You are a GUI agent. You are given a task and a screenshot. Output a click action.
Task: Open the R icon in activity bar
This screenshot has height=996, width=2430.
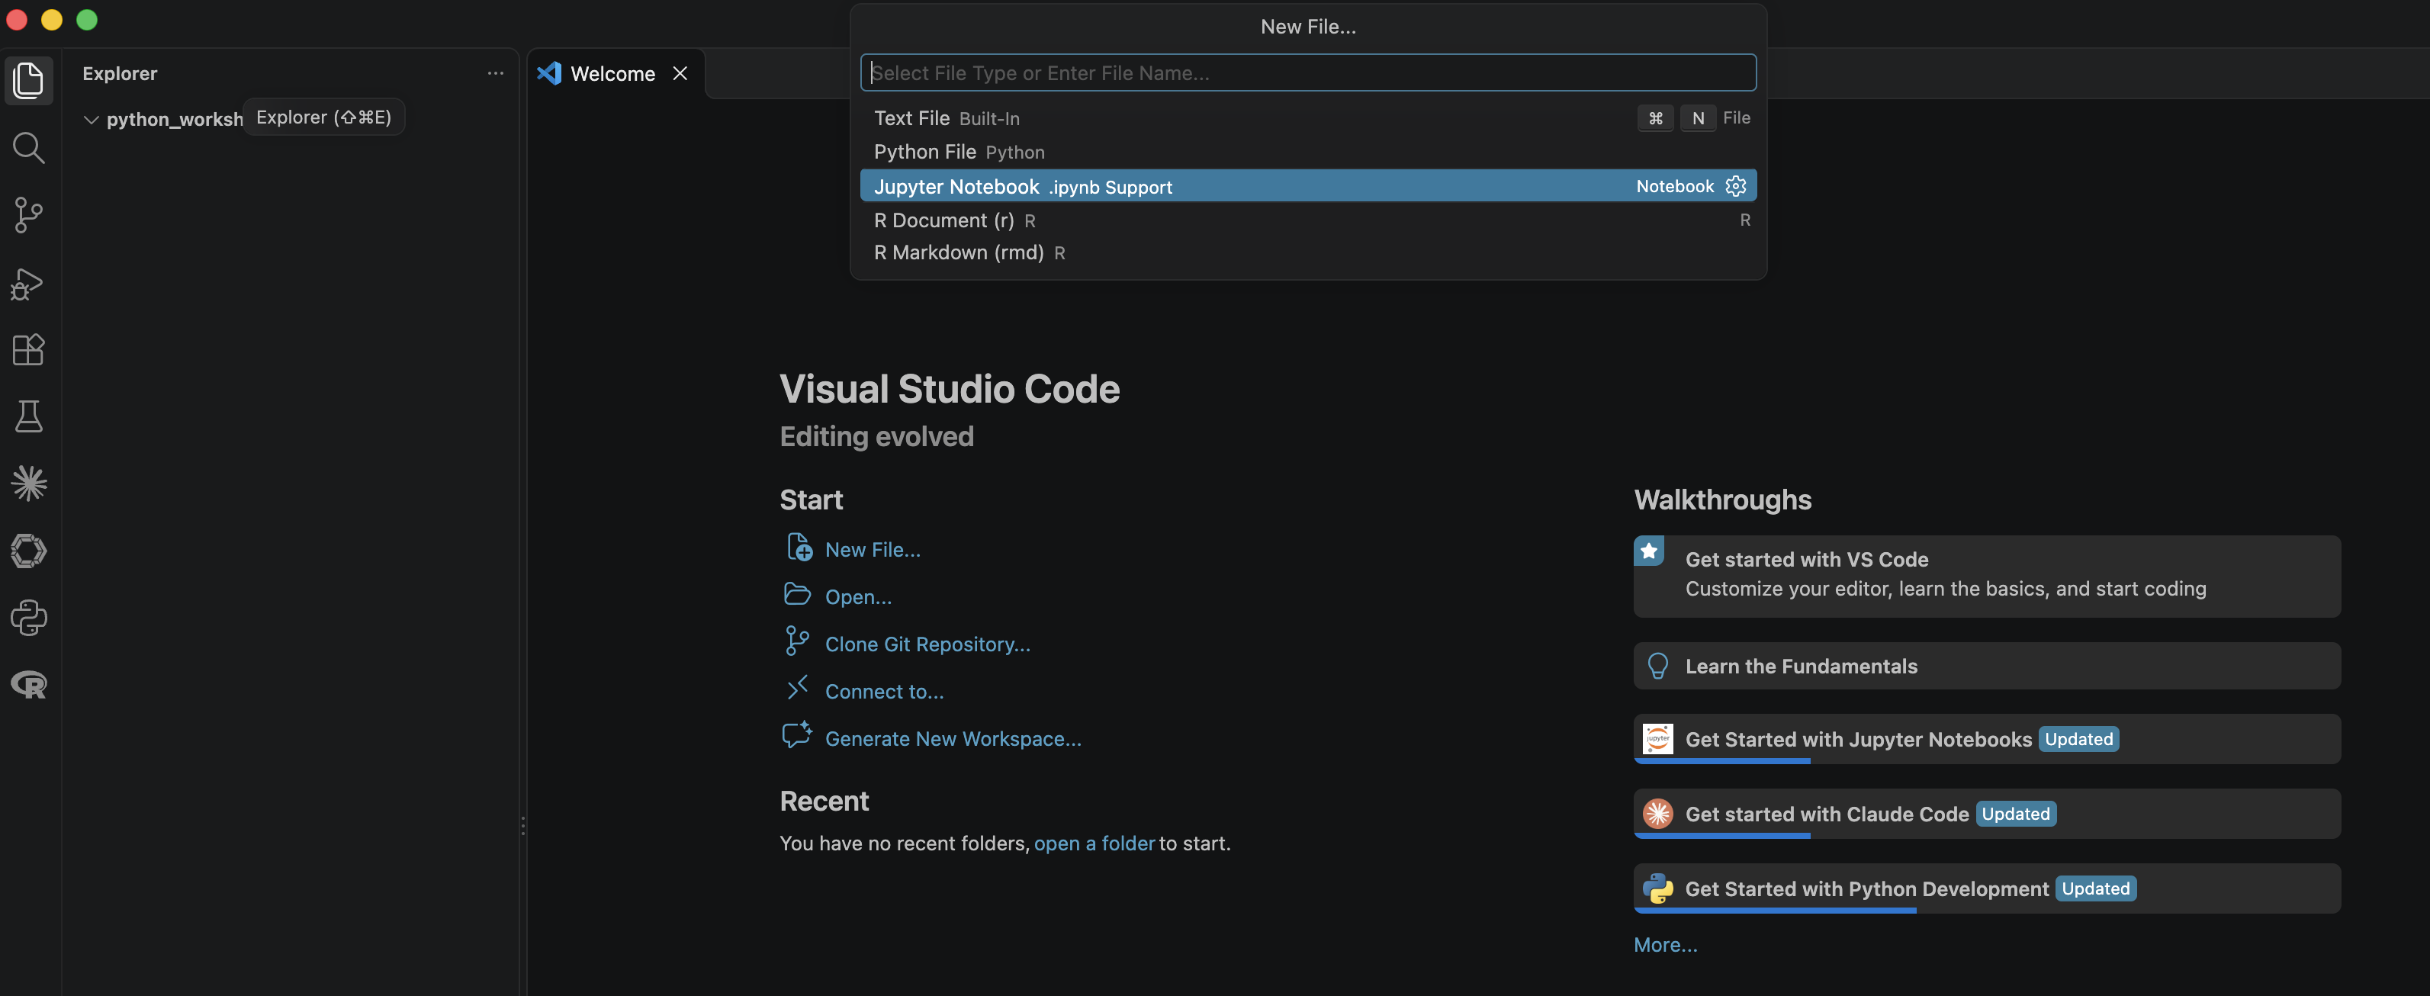coord(28,685)
